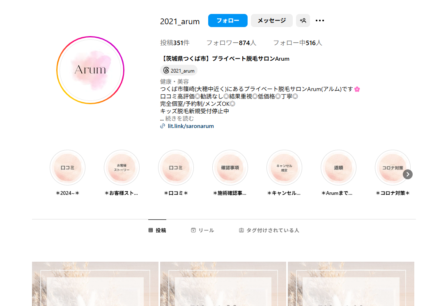Viewport: 441px width, 306px height.
Task: Open the Threads badge 2021_arum
Action: [x=179, y=71]
